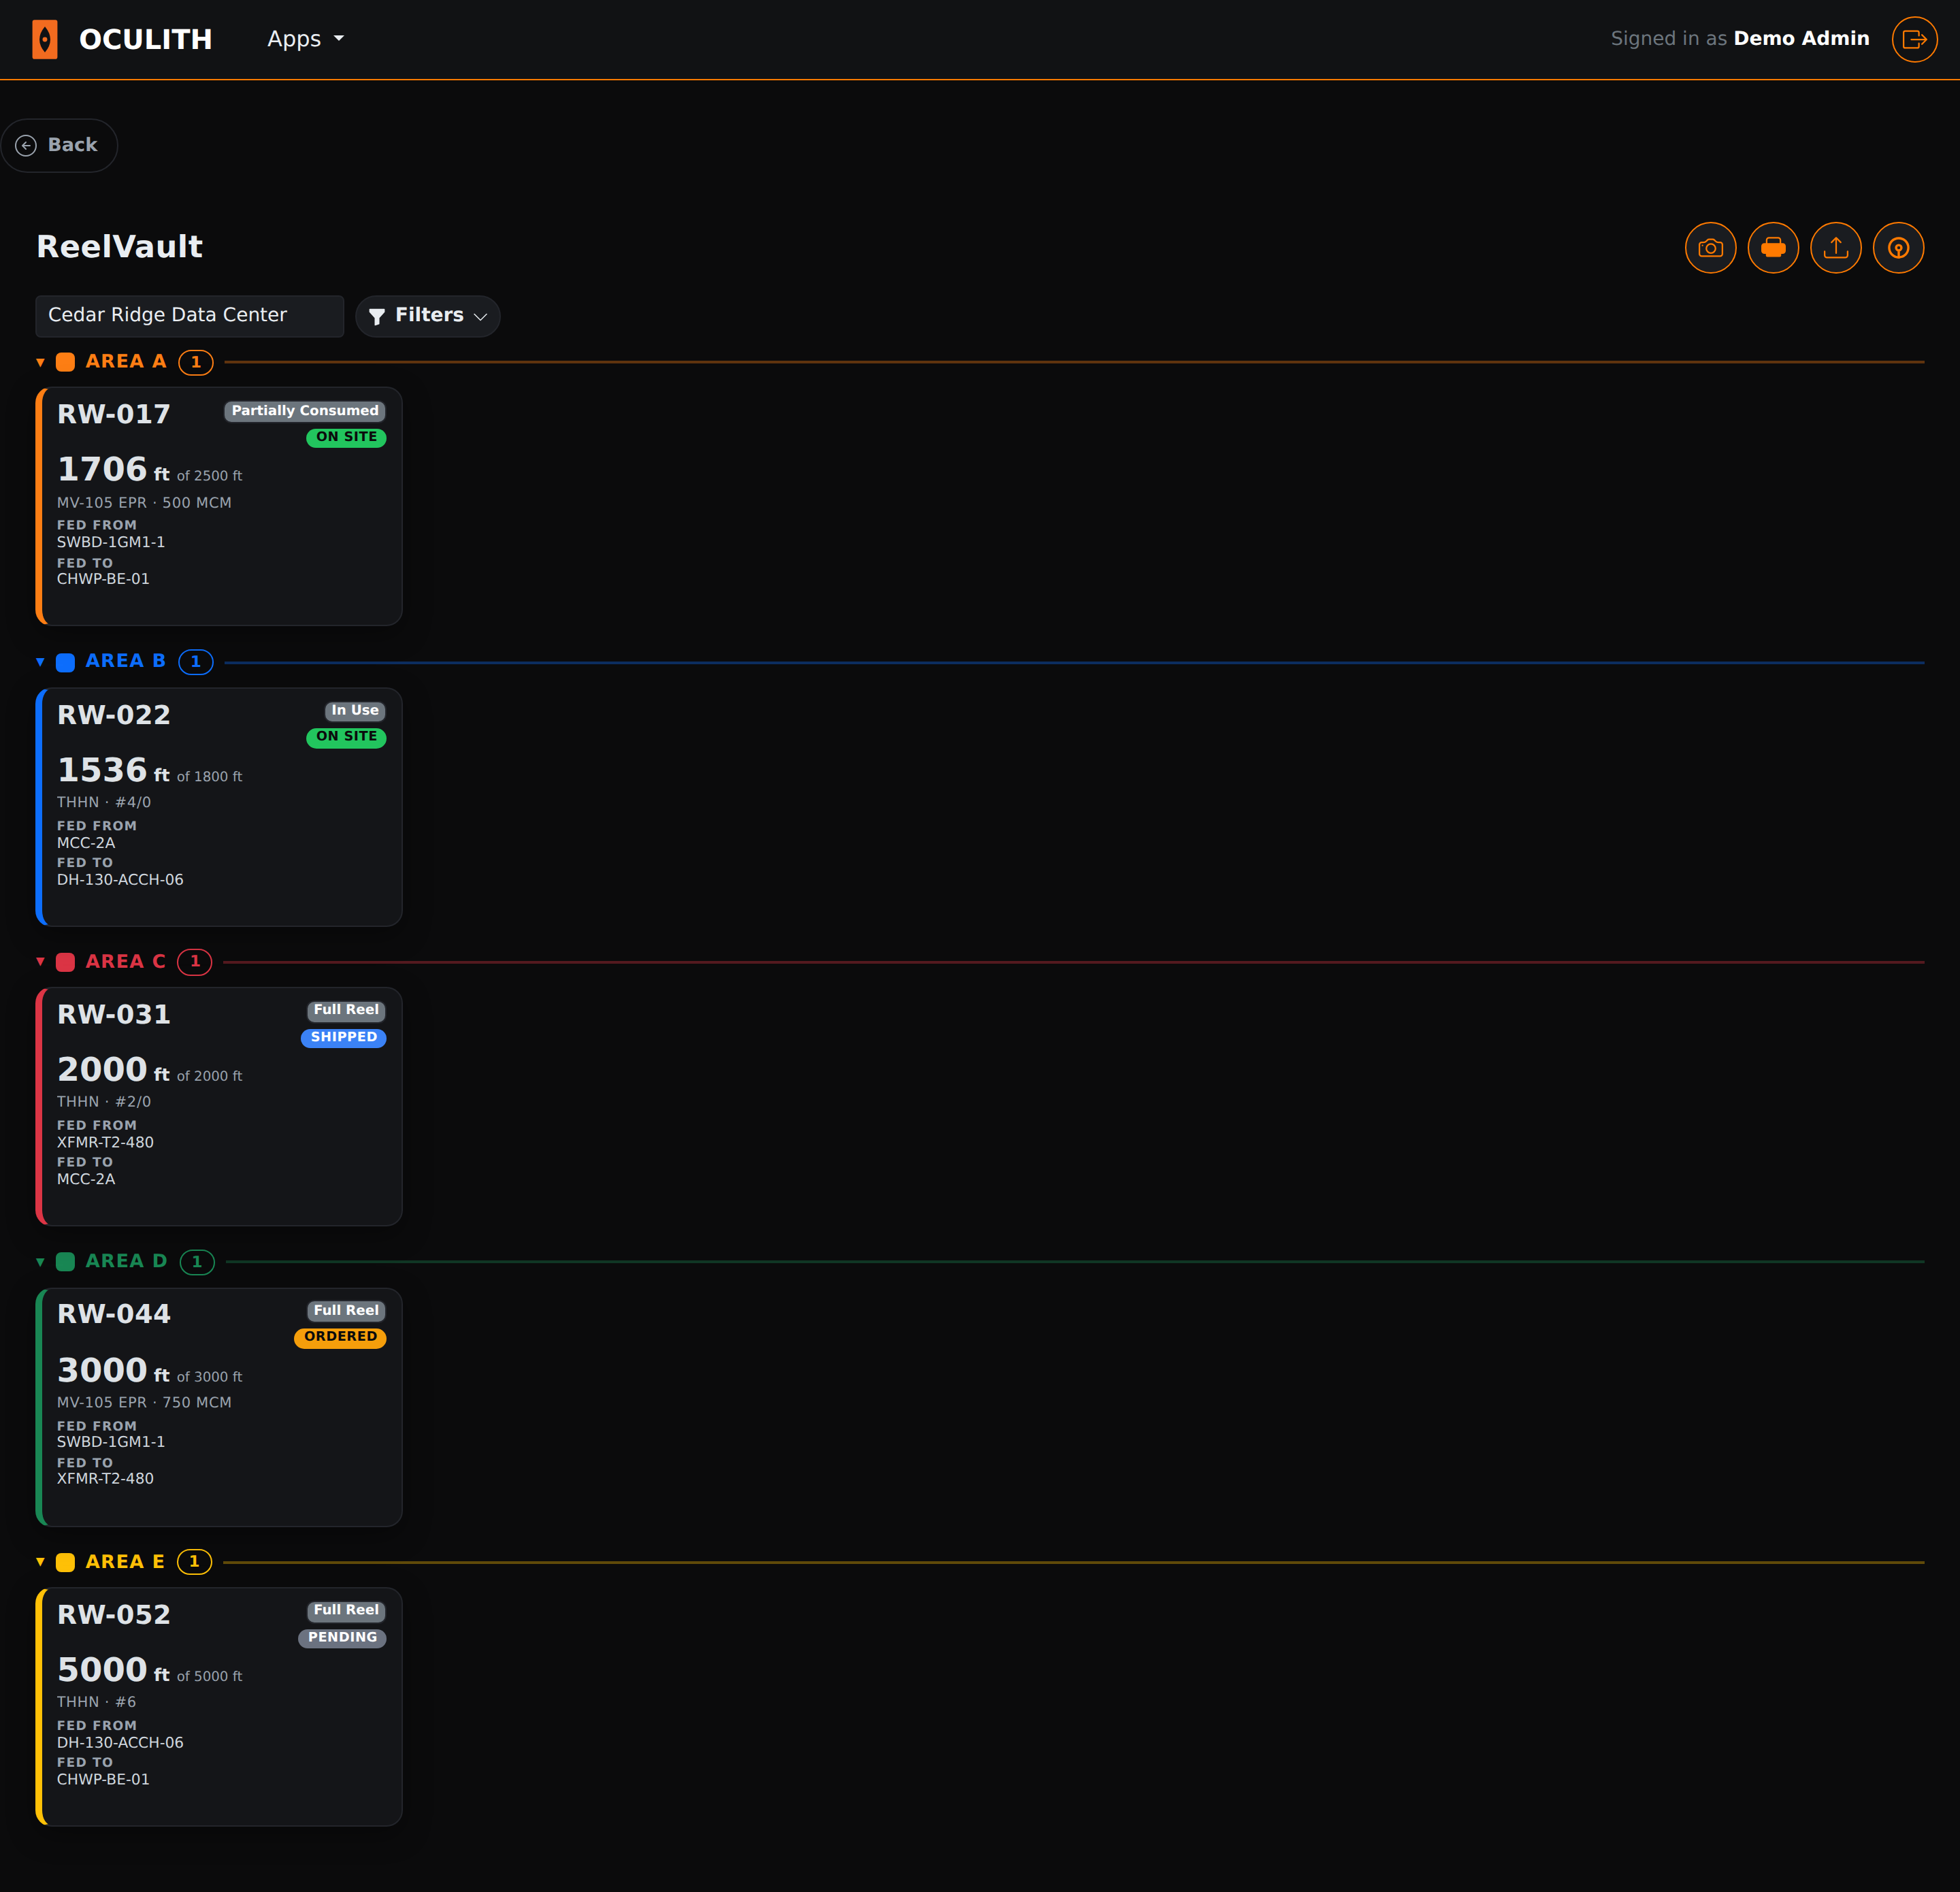The width and height of the screenshot is (1960, 1892).
Task: Click the THHN · #6 cable text
Action: pos(97,1701)
